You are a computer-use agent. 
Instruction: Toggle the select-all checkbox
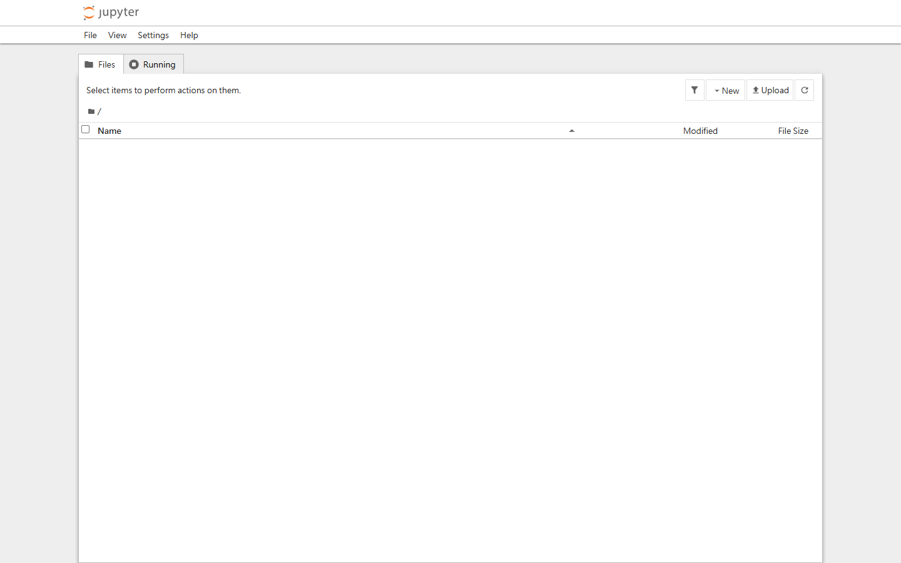[86, 129]
